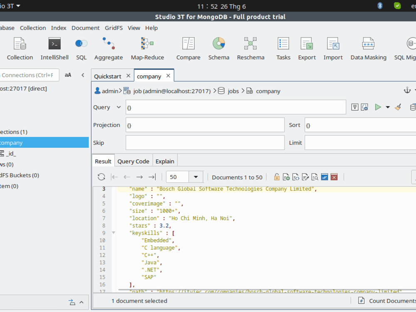Click the admin user breadcrumb
This screenshot has width=416, height=312.
point(106,91)
